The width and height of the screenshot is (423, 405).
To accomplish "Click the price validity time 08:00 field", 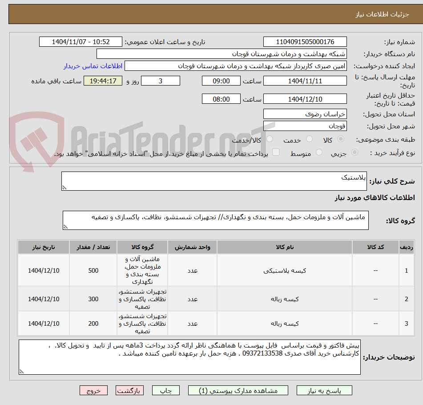I will [221, 99].
